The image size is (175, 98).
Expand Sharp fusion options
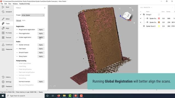[x=17, y=56]
